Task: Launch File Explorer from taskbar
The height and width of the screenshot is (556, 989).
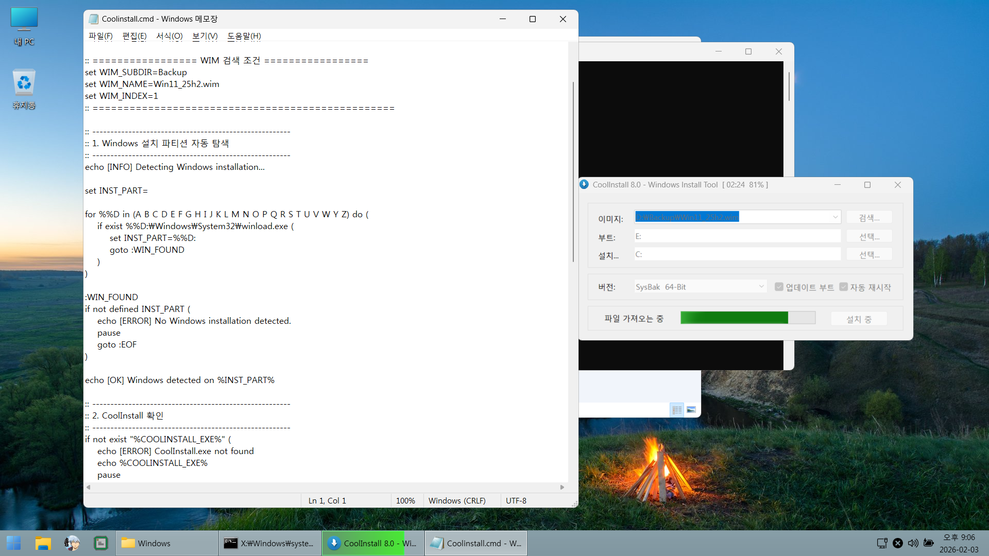Action: tap(43, 543)
